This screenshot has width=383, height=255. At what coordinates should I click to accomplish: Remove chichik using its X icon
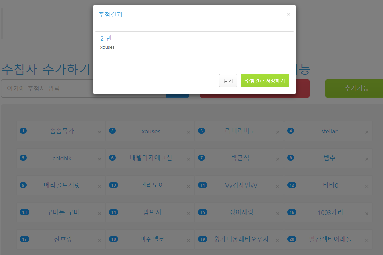[99, 159]
